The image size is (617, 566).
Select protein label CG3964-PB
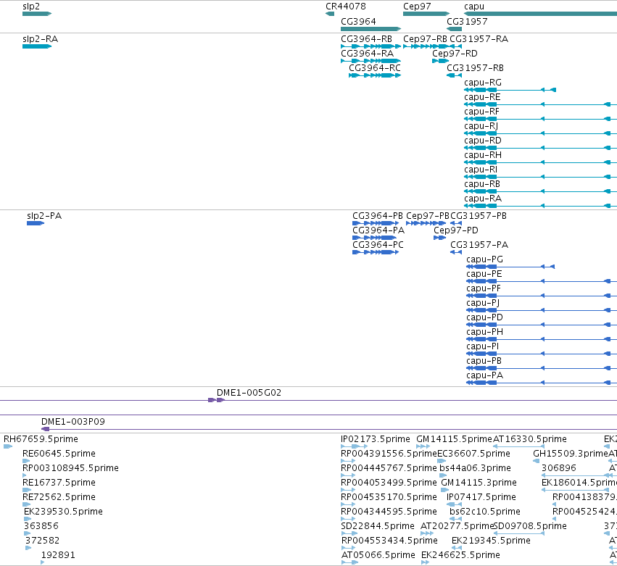click(x=378, y=216)
